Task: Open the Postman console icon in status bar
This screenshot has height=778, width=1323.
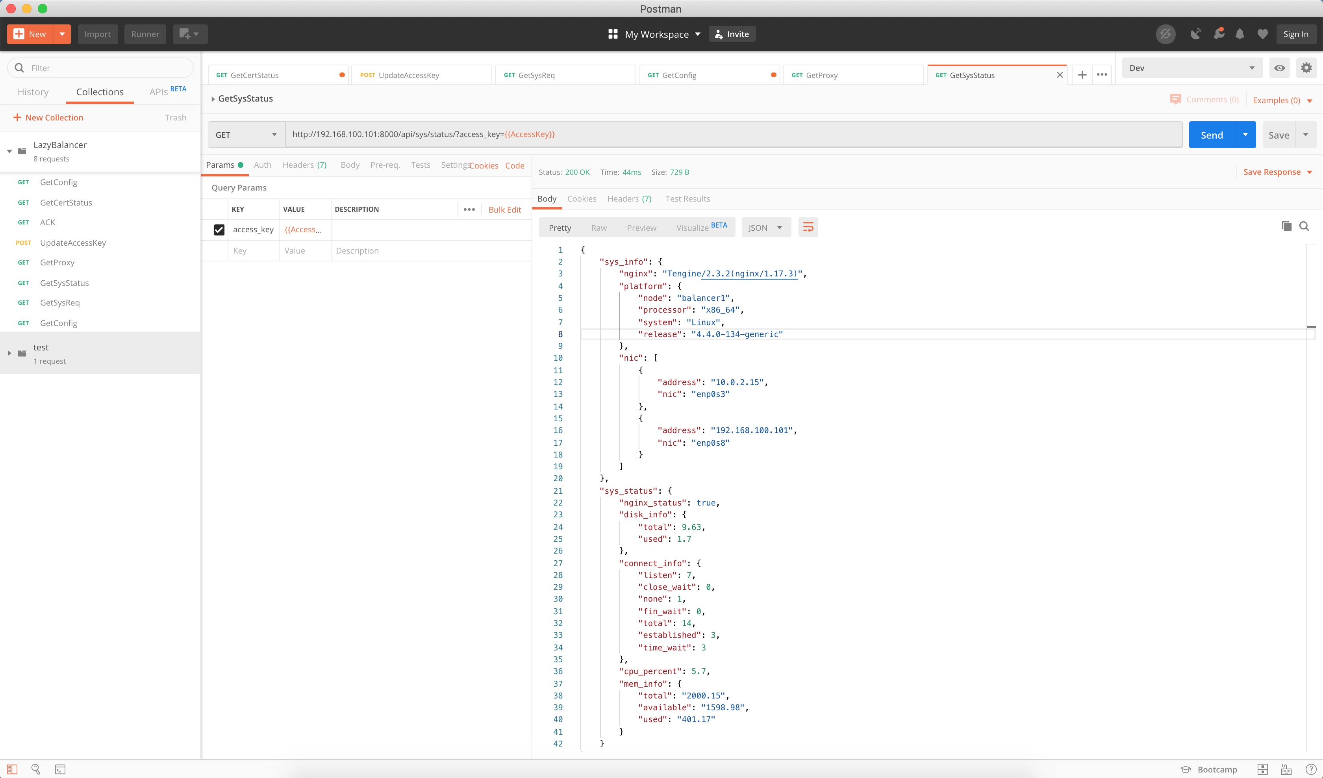Action: click(60, 769)
